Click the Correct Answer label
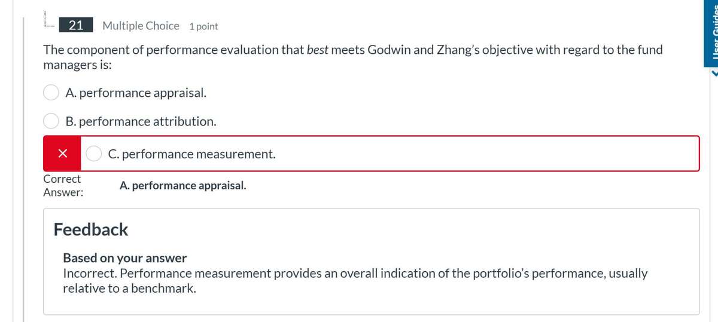This screenshot has width=718, height=322. [63, 186]
